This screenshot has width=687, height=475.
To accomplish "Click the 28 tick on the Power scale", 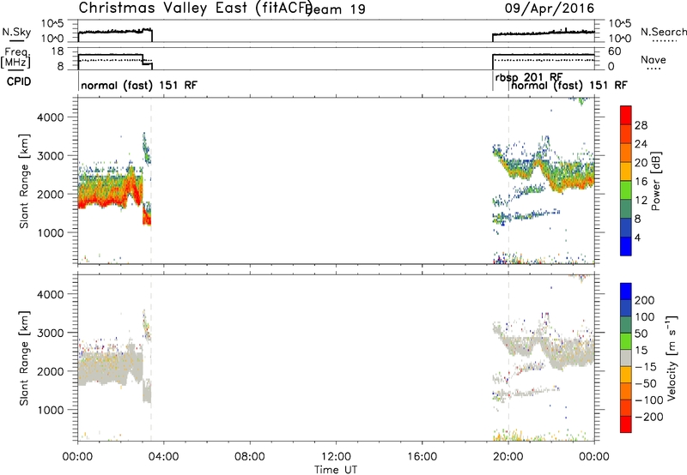I will (641, 125).
